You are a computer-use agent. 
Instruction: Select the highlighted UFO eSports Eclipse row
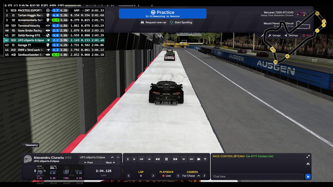[54, 40]
